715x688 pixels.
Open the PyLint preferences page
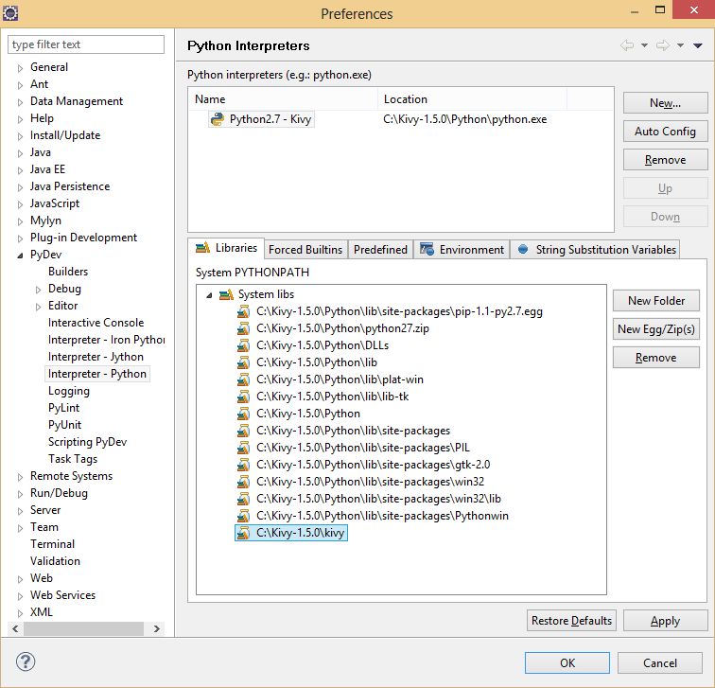click(64, 408)
